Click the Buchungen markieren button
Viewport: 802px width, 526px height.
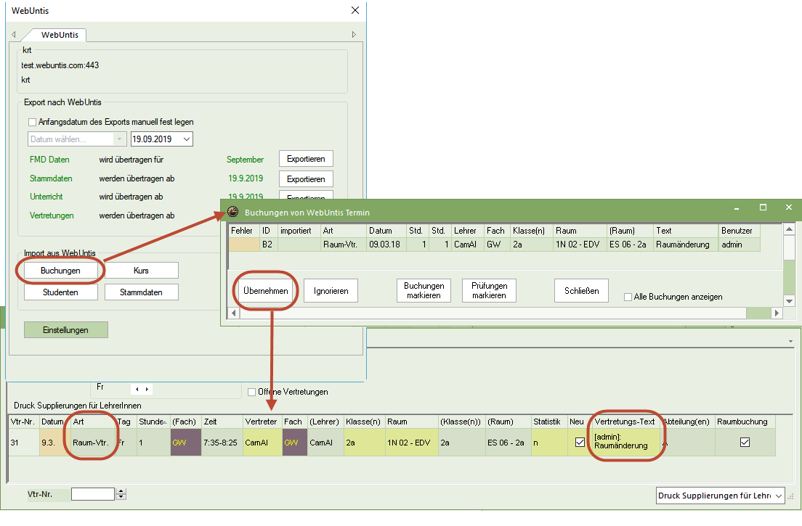(x=424, y=291)
